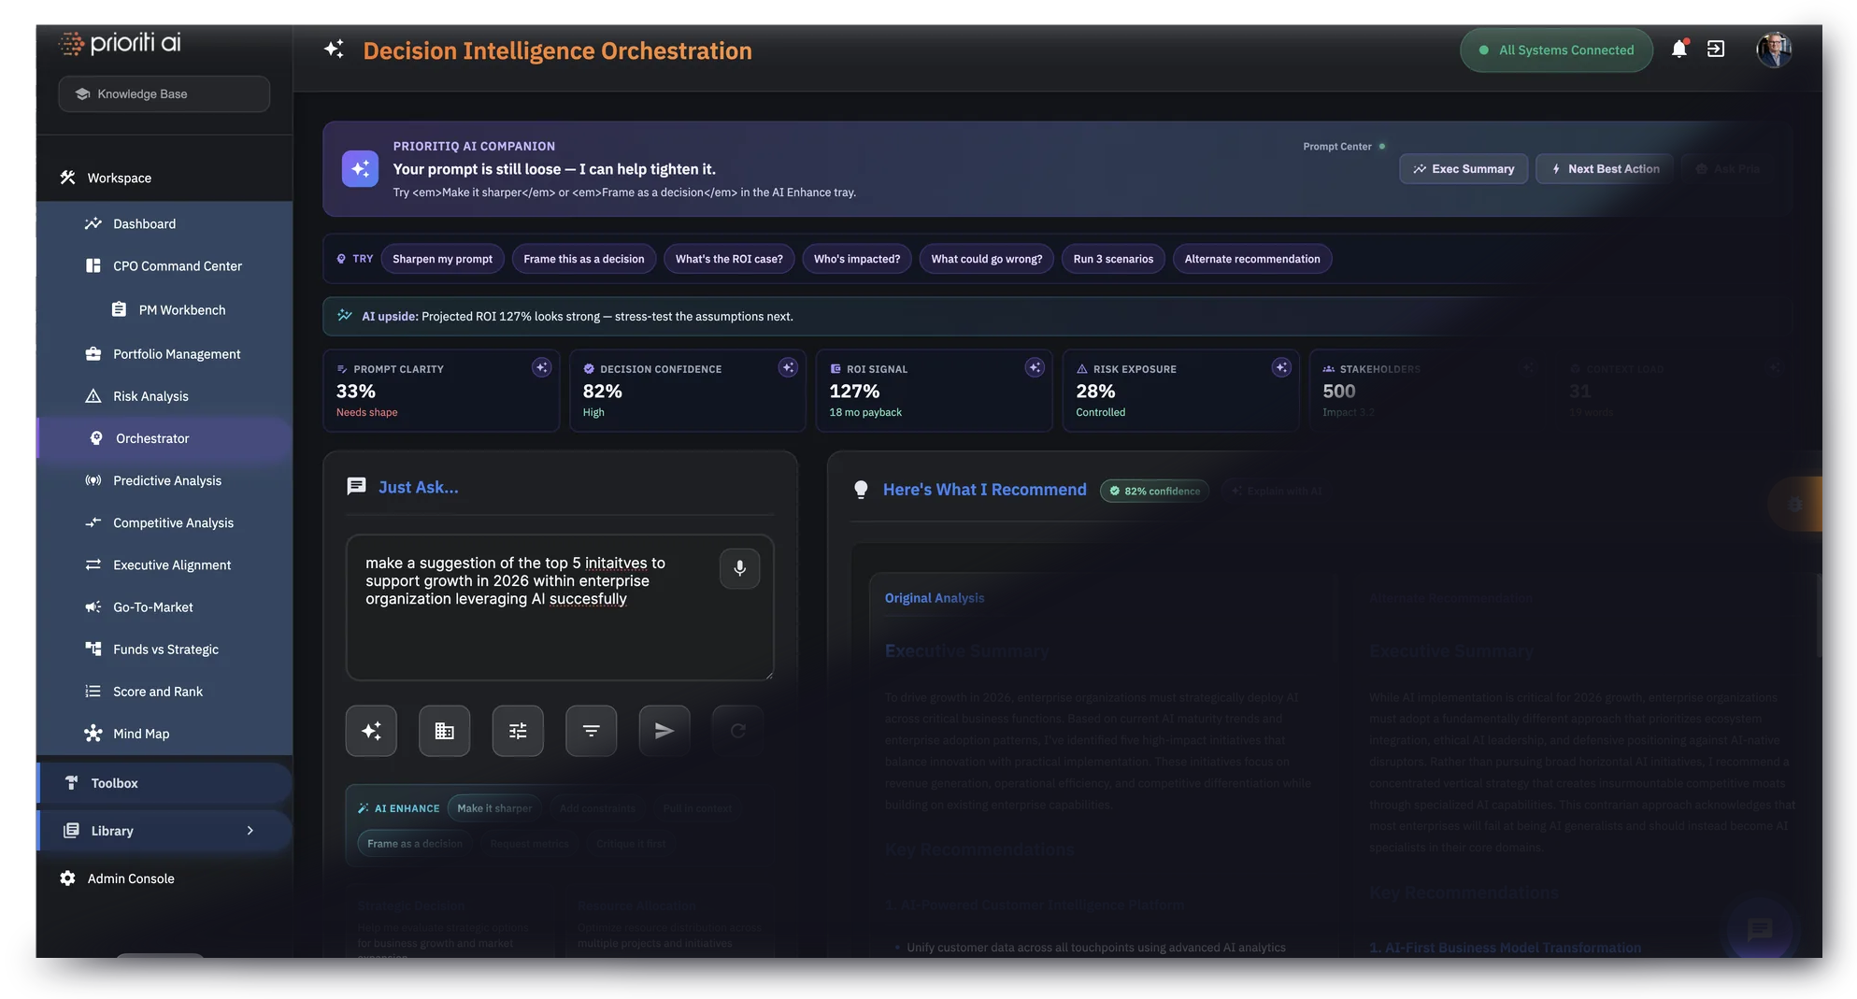Select Predictive Analysis in the sidebar
This screenshot has width=1857, height=999.
[x=164, y=480]
